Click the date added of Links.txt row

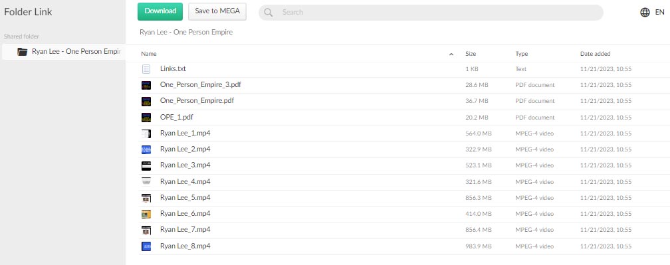pyautogui.click(x=606, y=69)
